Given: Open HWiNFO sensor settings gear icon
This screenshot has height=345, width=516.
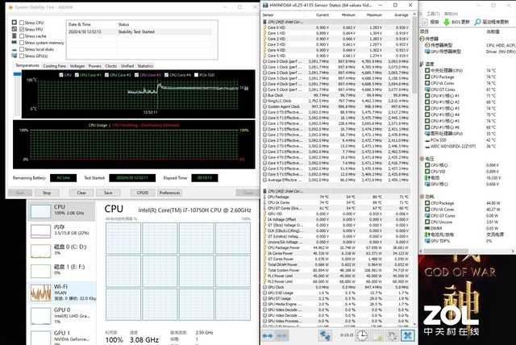Looking at the screenshot, I should 392,336.
